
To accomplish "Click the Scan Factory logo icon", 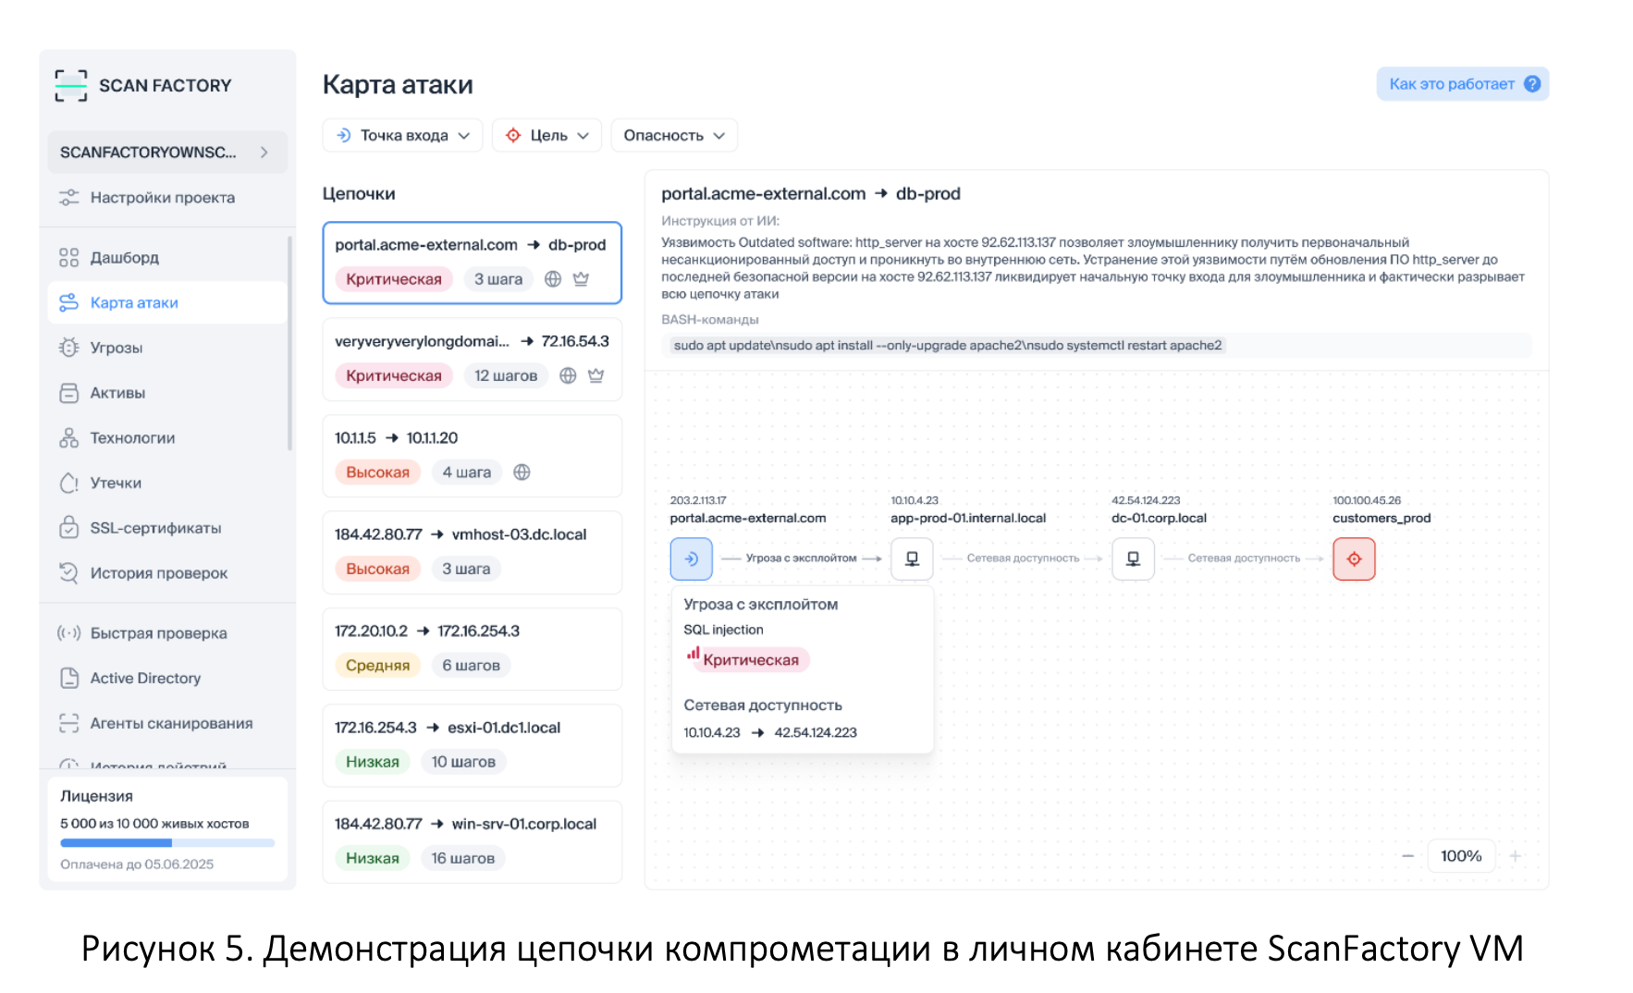I will click(x=71, y=85).
